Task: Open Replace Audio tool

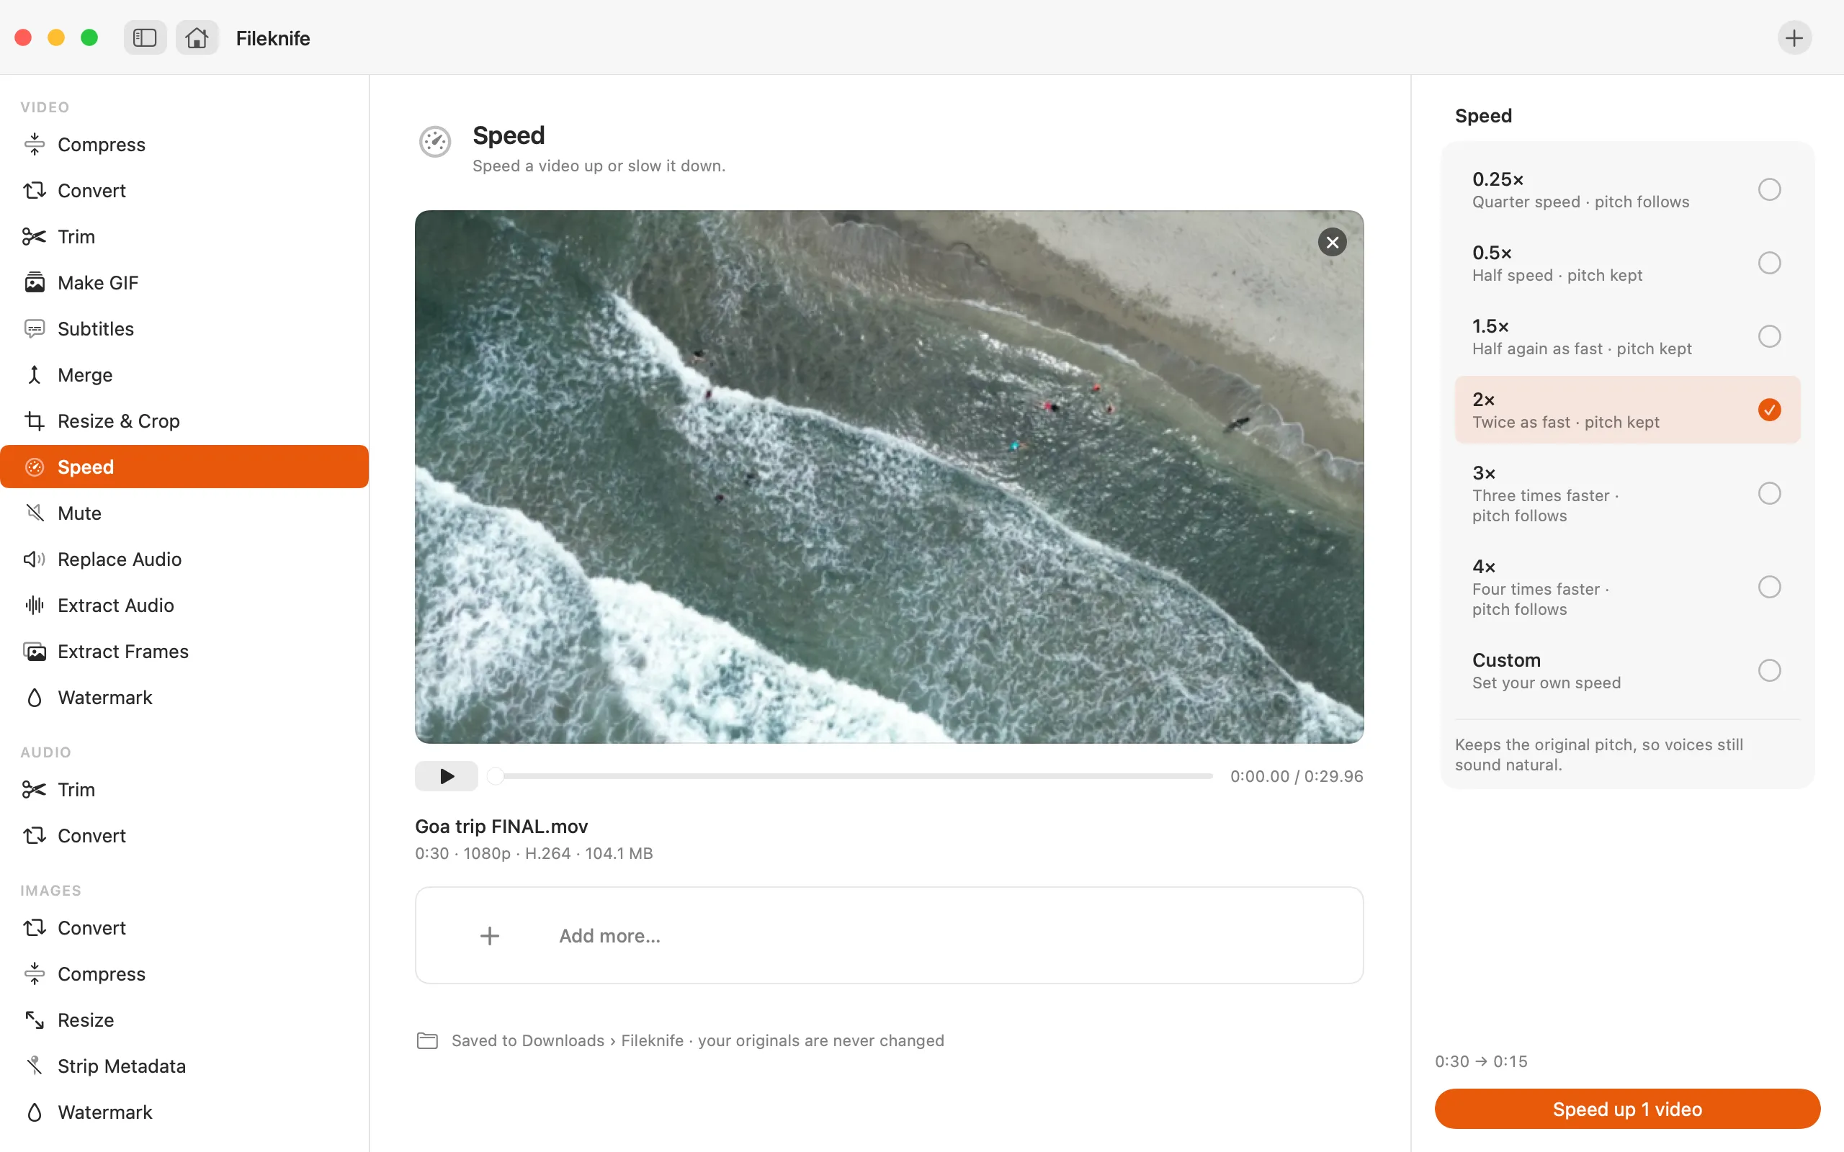Action: 184,559
